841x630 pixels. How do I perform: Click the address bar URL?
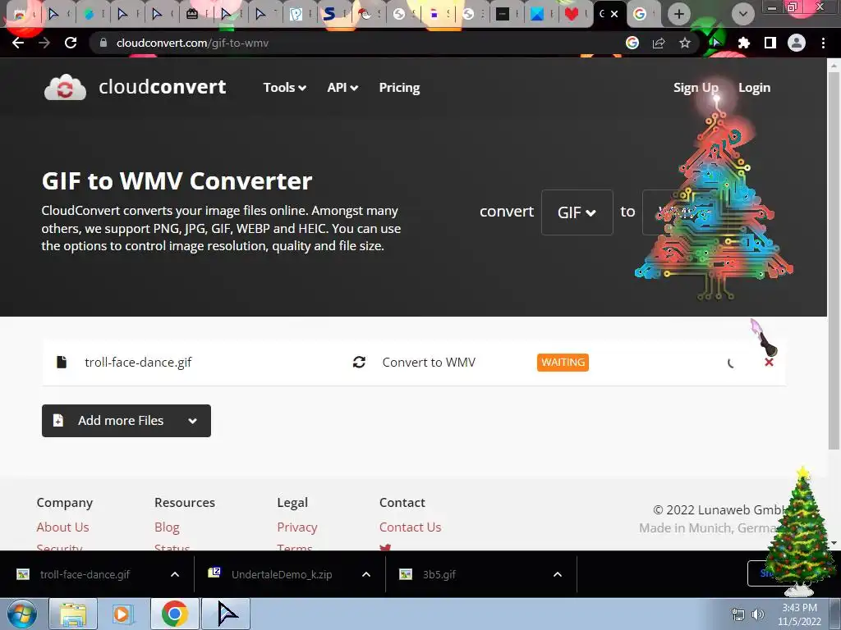tap(192, 43)
